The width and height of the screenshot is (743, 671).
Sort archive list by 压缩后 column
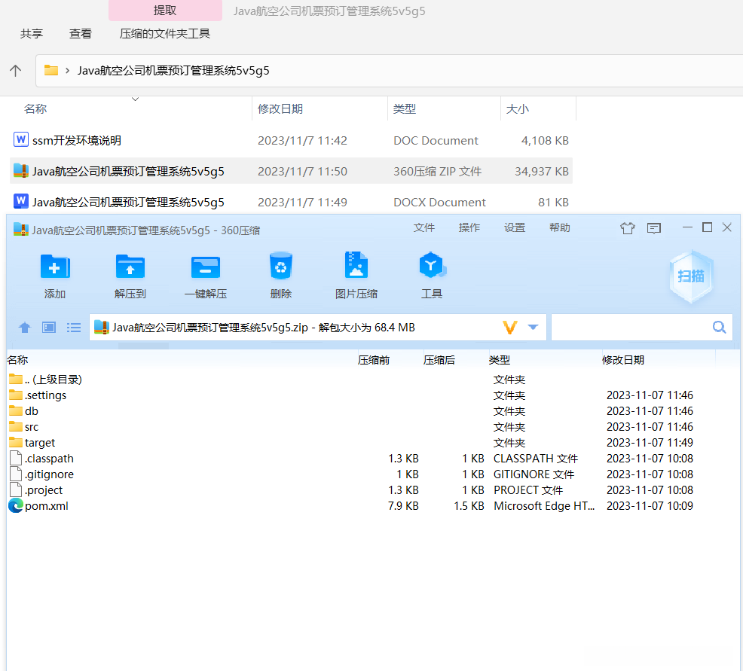pos(439,360)
